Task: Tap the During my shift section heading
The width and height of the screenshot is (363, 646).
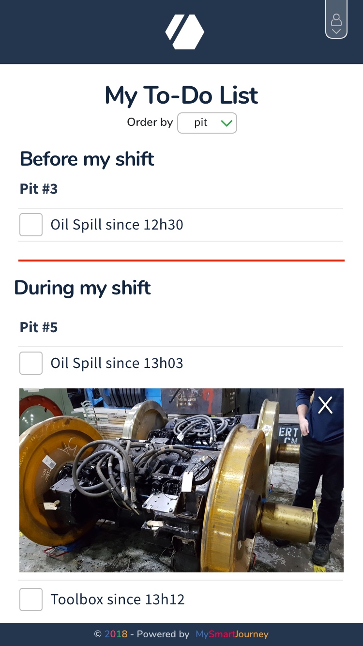Action: click(83, 288)
